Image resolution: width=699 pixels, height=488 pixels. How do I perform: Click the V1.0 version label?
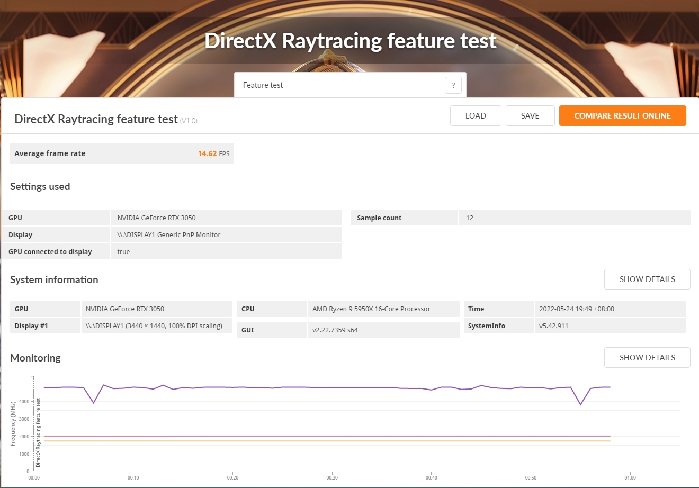(189, 121)
